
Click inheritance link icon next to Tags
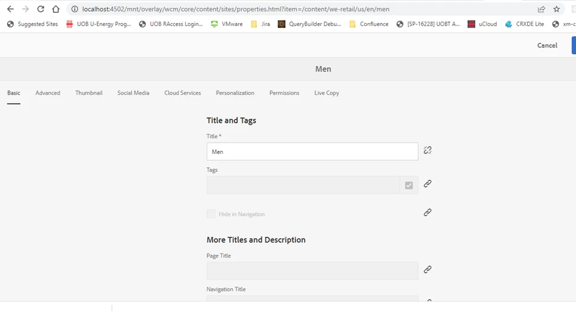(x=427, y=184)
